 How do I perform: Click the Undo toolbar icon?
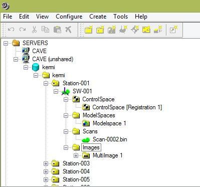click(11, 30)
